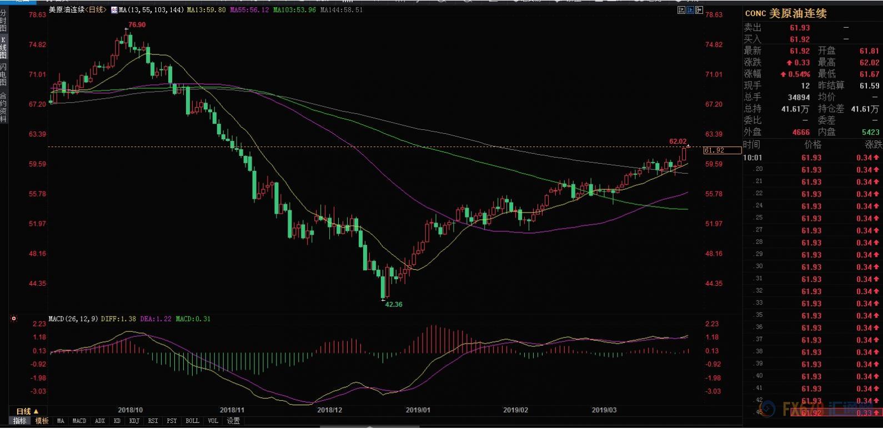Click the 开盘 value 61.81
The height and width of the screenshot is (429, 883).
[x=869, y=51]
